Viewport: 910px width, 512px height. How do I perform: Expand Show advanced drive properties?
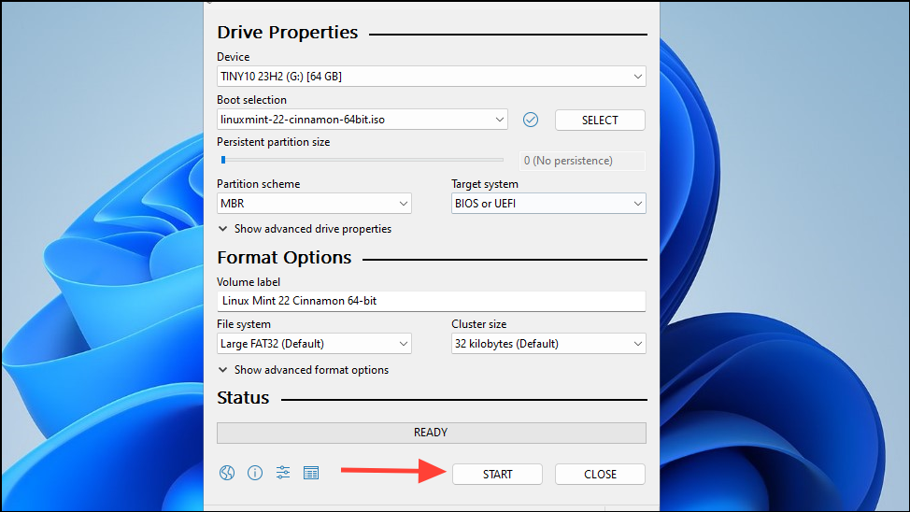[x=305, y=229]
